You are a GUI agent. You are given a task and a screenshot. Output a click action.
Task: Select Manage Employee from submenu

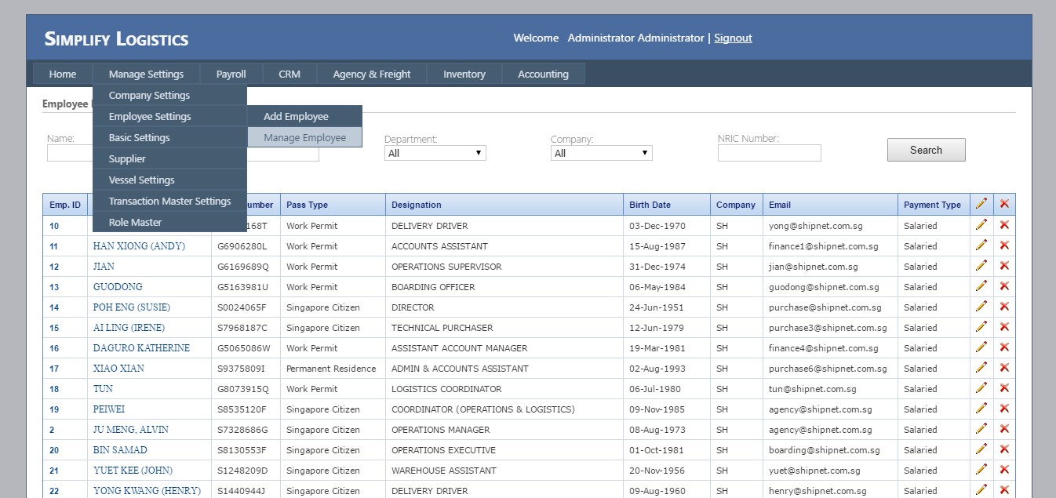pos(304,137)
